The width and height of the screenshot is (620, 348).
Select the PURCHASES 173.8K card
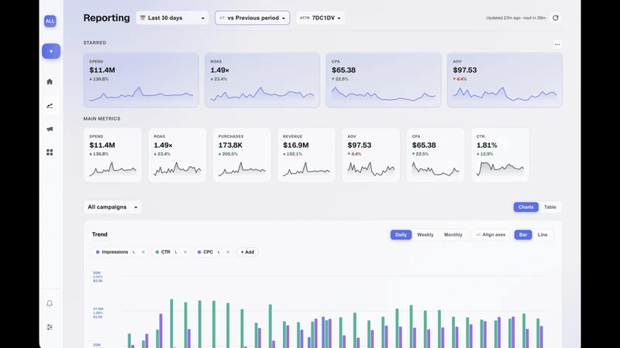(242, 155)
